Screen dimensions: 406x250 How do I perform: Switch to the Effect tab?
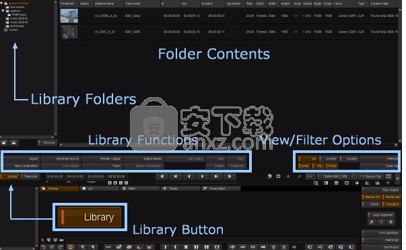click(x=140, y=189)
